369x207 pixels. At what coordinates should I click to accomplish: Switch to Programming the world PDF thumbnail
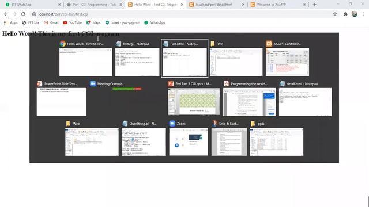point(250,102)
